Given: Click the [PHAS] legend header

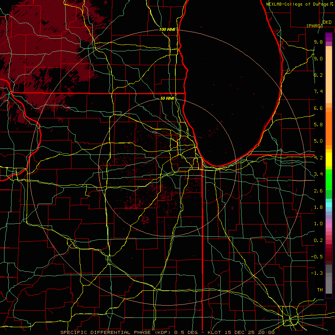Looking at the screenshot, I should [x=315, y=26].
